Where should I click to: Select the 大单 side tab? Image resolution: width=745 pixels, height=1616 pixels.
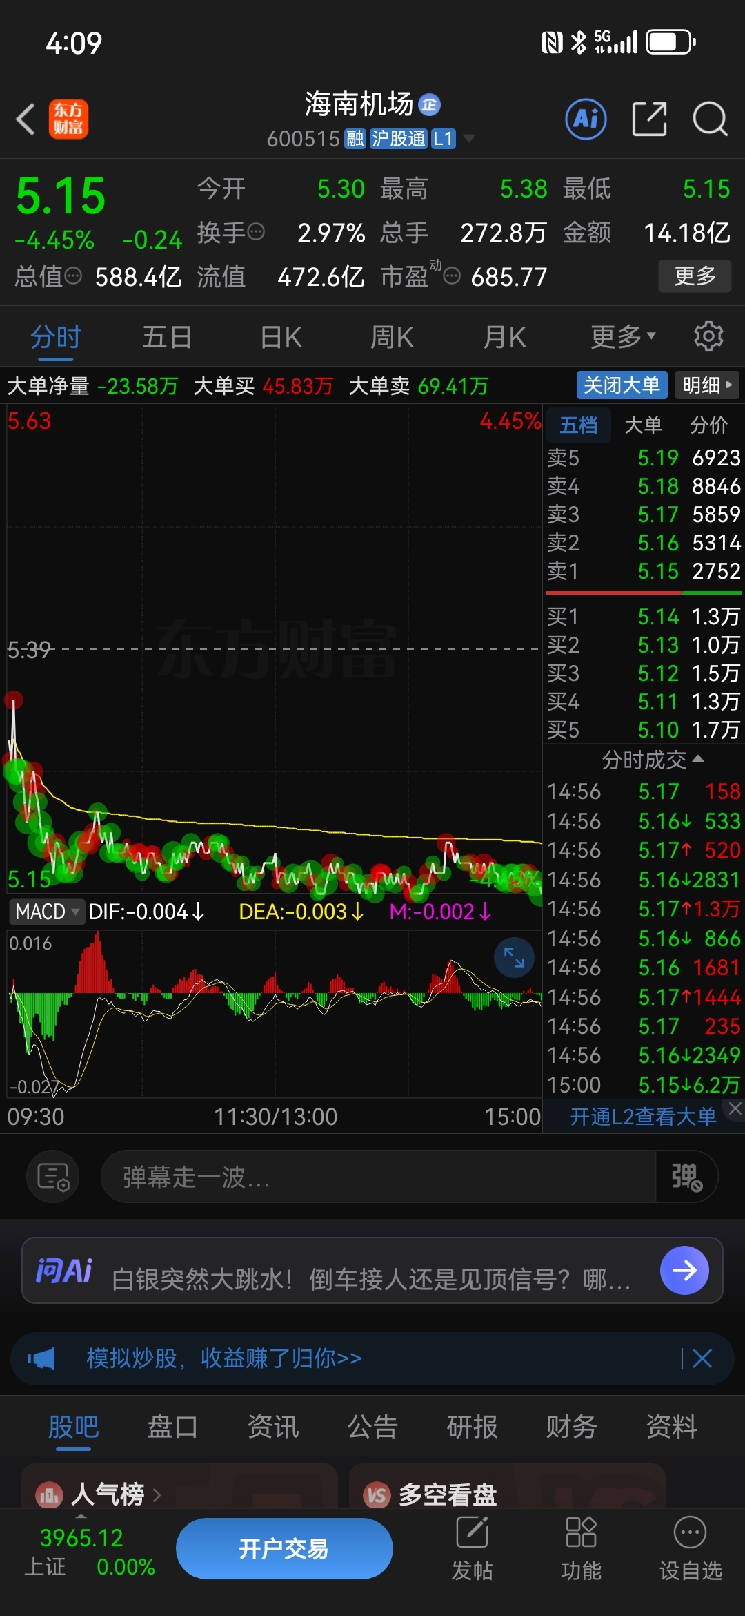pos(643,425)
